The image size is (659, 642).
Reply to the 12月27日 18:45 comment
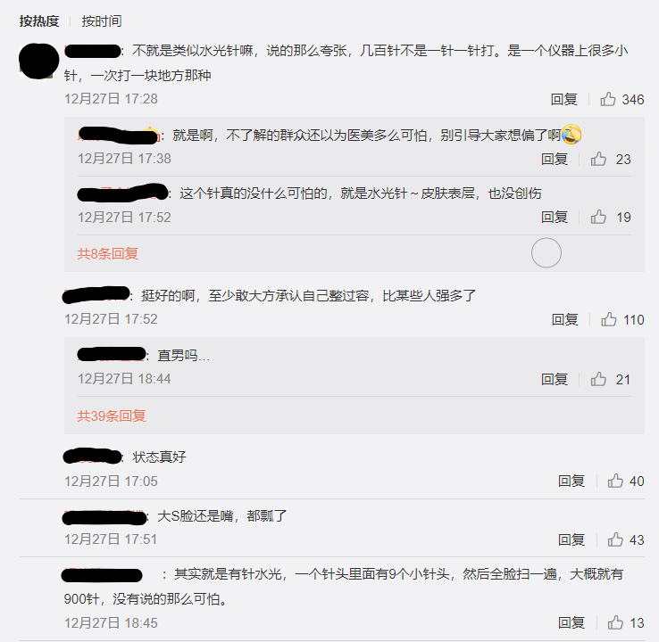pyautogui.click(x=571, y=622)
